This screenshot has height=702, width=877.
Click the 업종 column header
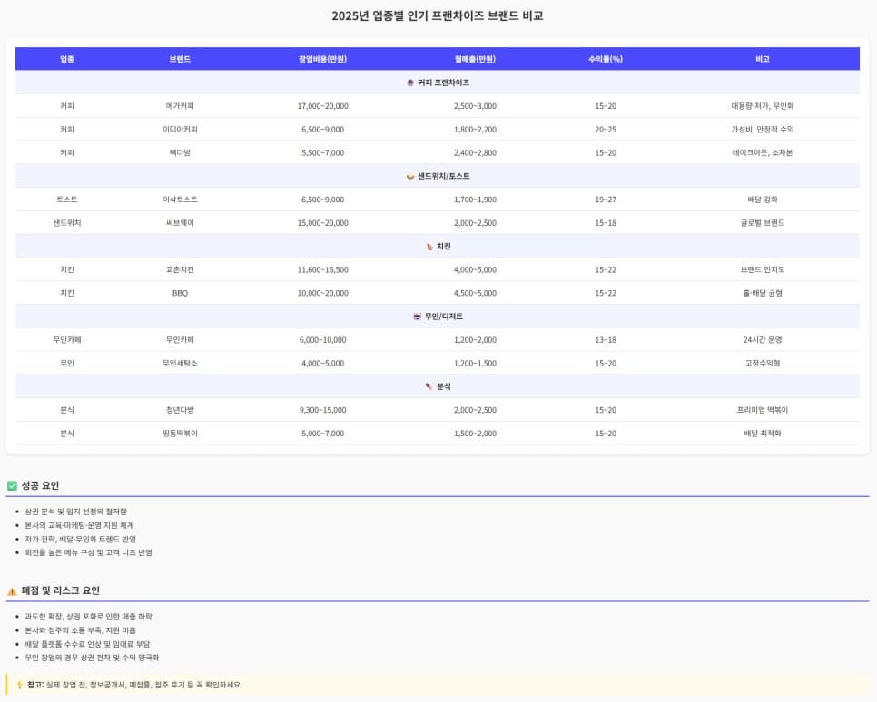coord(67,59)
